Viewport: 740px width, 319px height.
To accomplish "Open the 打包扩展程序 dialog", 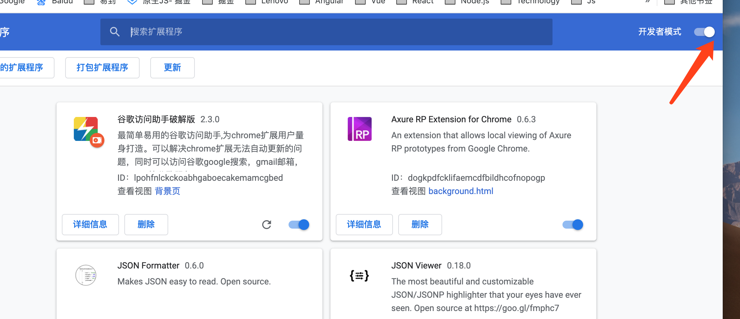I will tap(102, 68).
